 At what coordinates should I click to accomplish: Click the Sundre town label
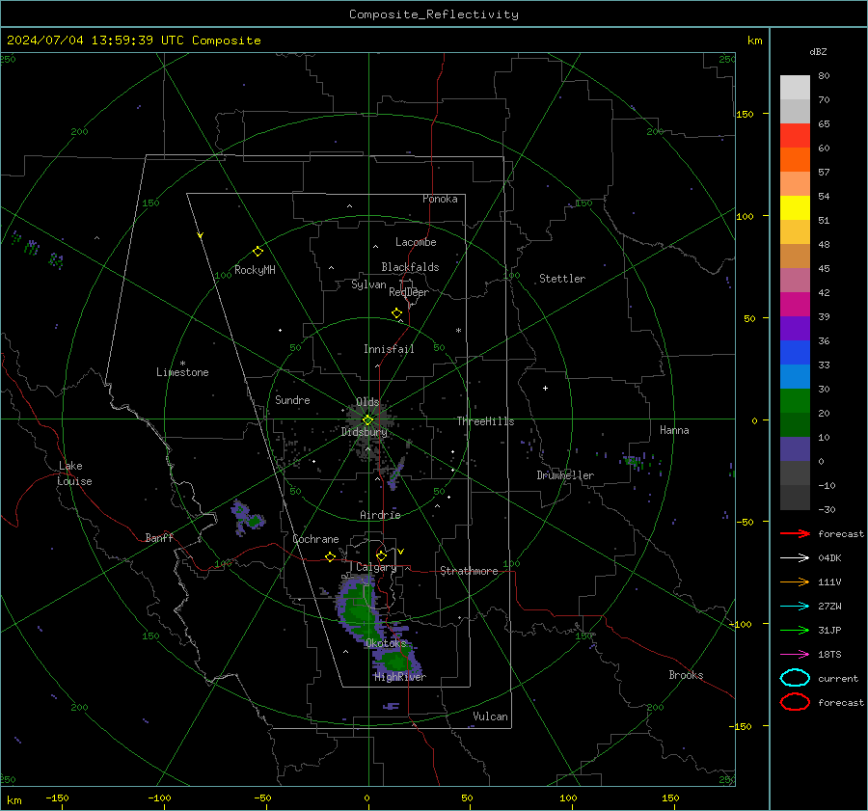coord(292,399)
